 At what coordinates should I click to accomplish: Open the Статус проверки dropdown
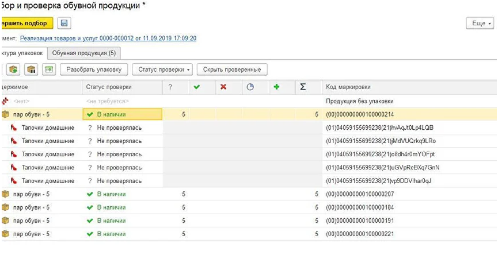coord(164,69)
